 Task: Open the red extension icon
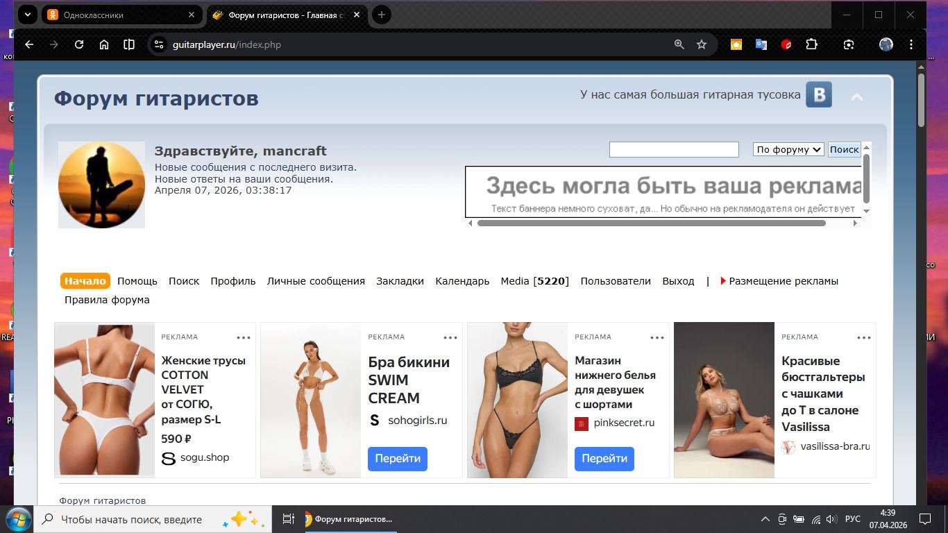786,44
